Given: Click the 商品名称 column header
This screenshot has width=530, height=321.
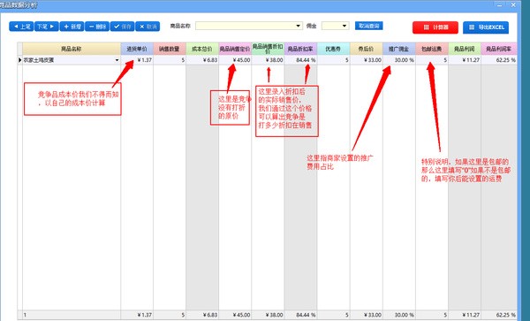Looking at the screenshot, I should pyautogui.click(x=72, y=49).
